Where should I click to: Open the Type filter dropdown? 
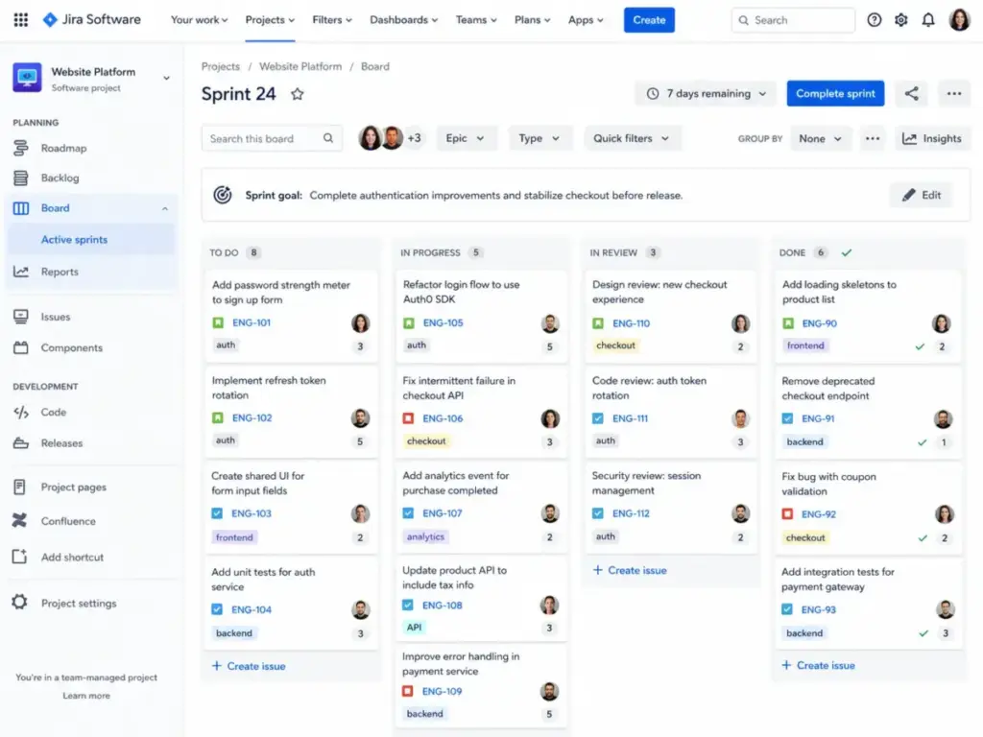click(x=539, y=138)
